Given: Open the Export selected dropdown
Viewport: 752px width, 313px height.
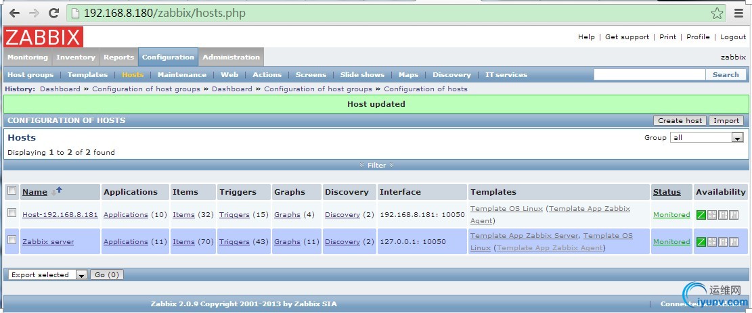Looking at the screenshot, I should click(47, 274).
